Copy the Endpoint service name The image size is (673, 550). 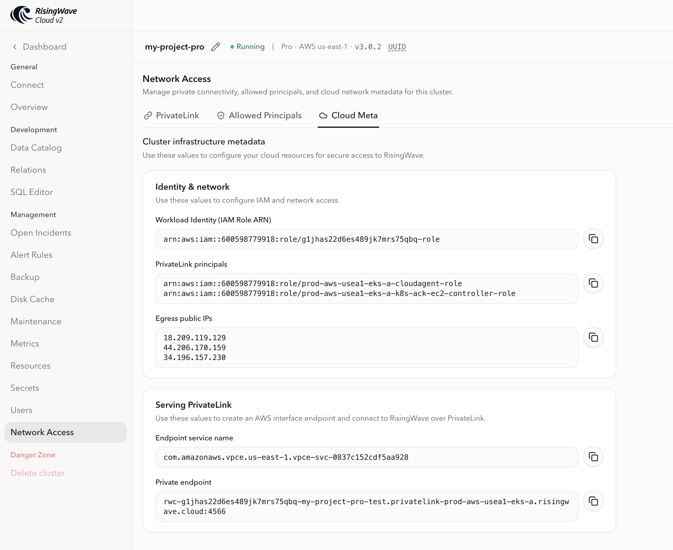[593, 457]
